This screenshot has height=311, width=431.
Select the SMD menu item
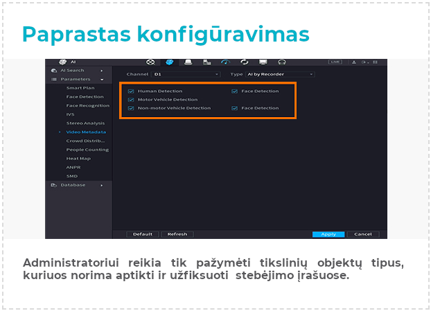72,176
